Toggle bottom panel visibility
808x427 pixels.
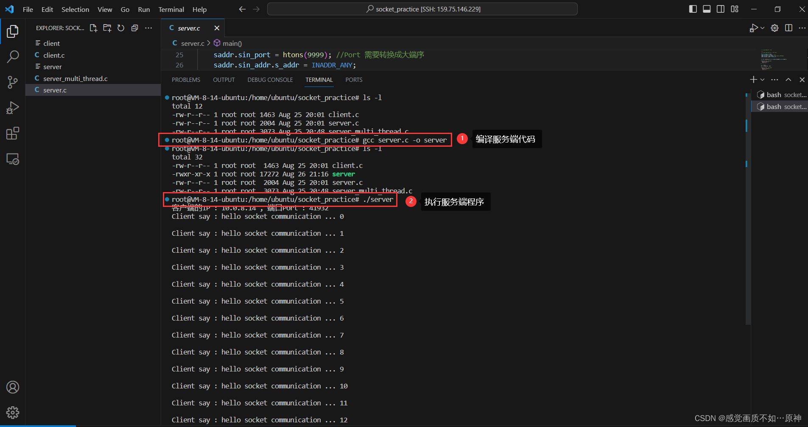(x=707, y=9)
